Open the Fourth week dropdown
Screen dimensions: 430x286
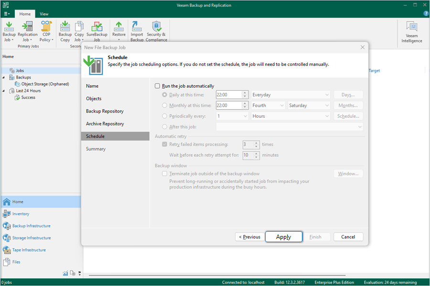pyautogui.click(x=268, y=105)
